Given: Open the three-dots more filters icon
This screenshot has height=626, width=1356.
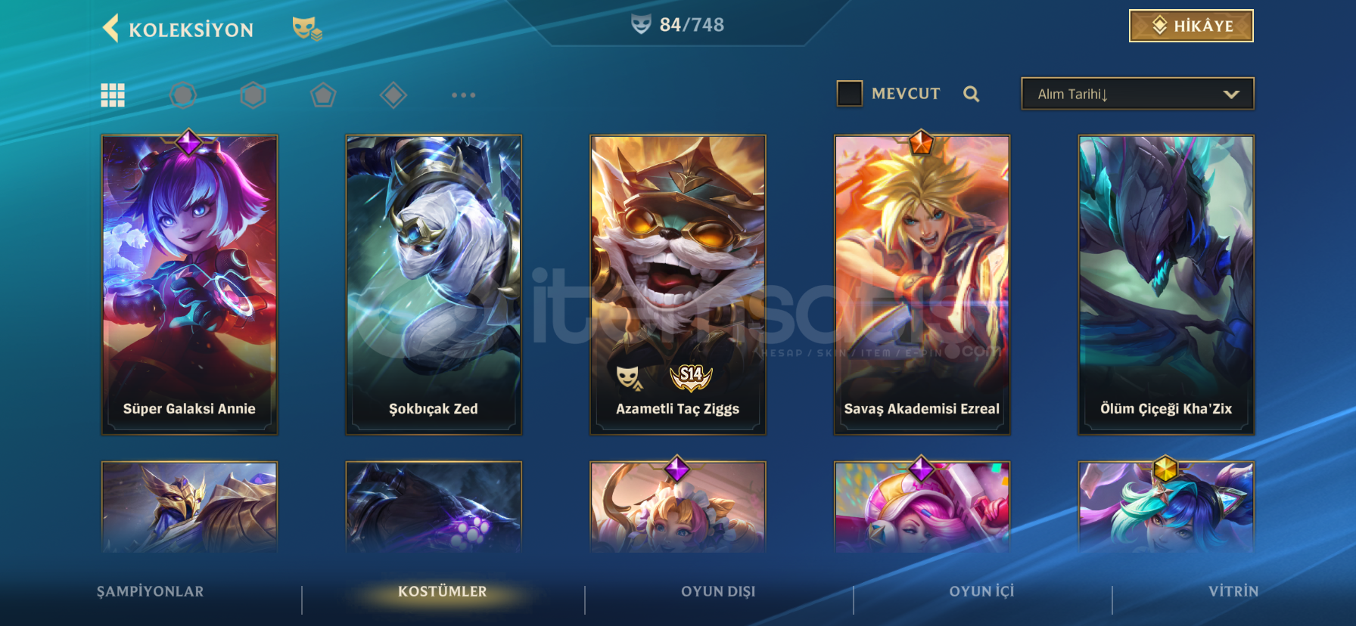Looking at the screenshot, I should (463, 95).
